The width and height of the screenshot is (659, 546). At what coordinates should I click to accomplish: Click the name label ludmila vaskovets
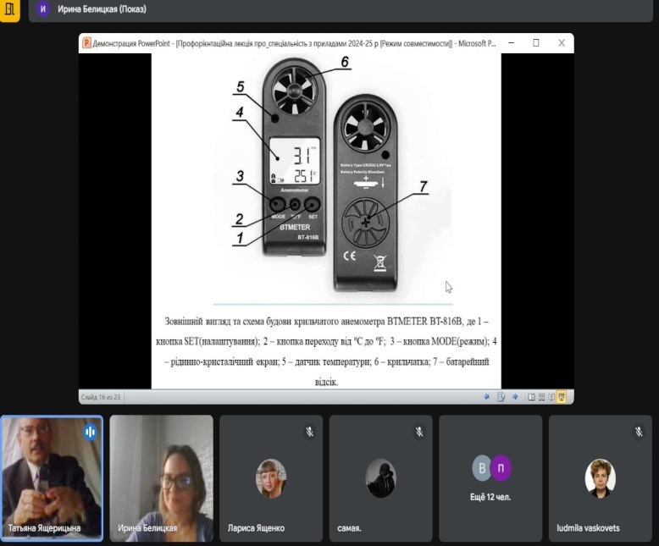pyautogui.click(x=588, y=528)
